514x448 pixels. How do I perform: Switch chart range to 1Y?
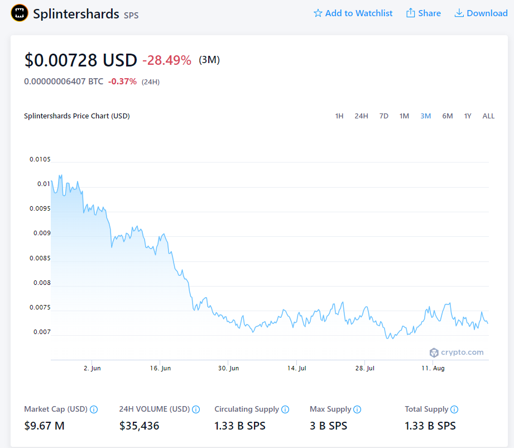pyautogui.click(x=468, y=116)
